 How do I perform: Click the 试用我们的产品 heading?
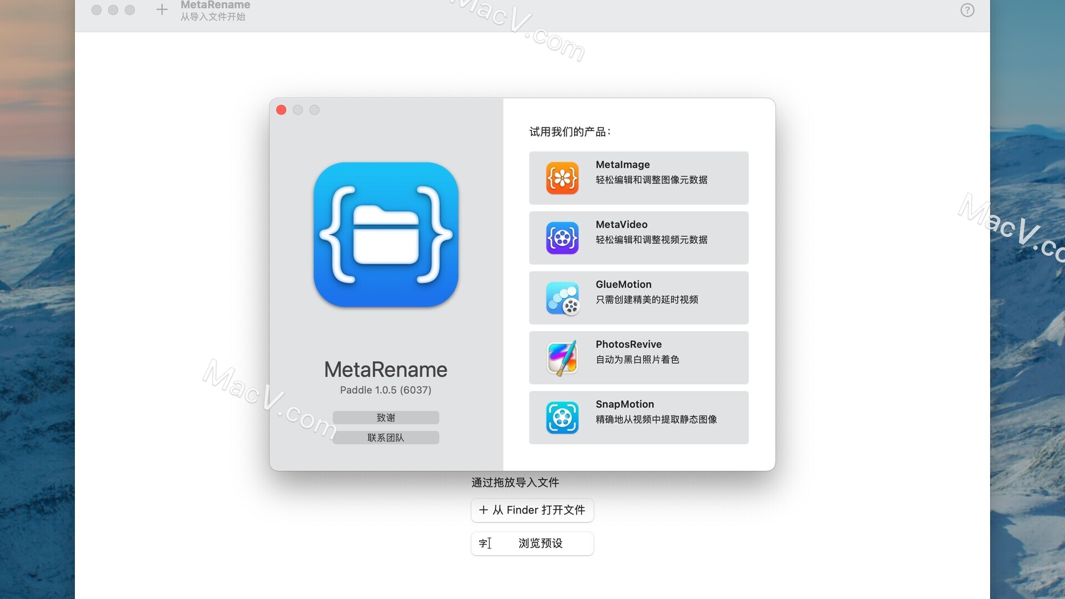click(570, 132)
